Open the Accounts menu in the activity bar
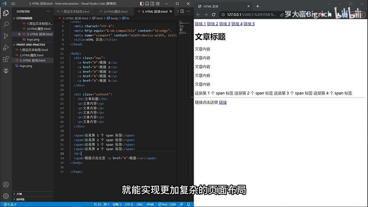 (x=6, y=184)
